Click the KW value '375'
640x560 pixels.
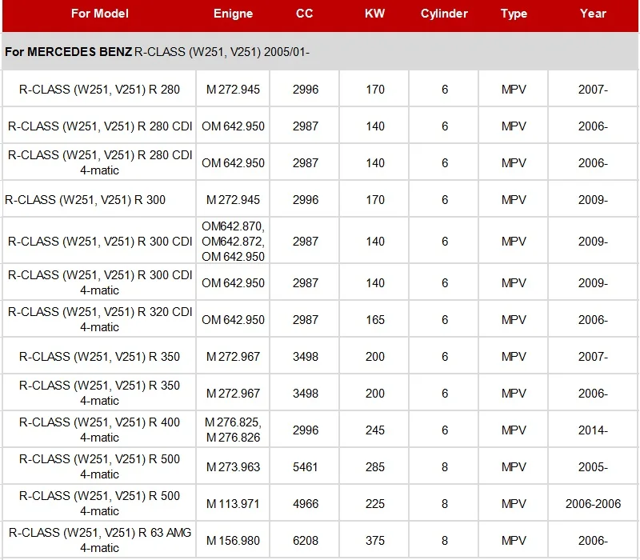(375, 541)
